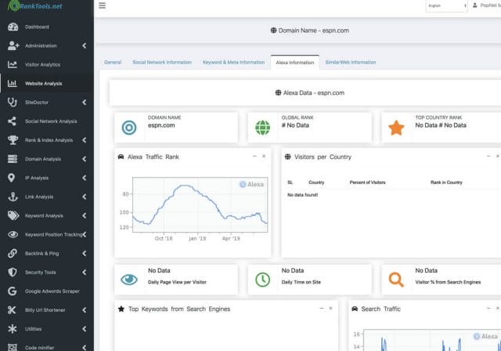Click the Rank & Index Analysis trophy icon
The width and height of the screenshot is (501, 351).
[12, 140]
